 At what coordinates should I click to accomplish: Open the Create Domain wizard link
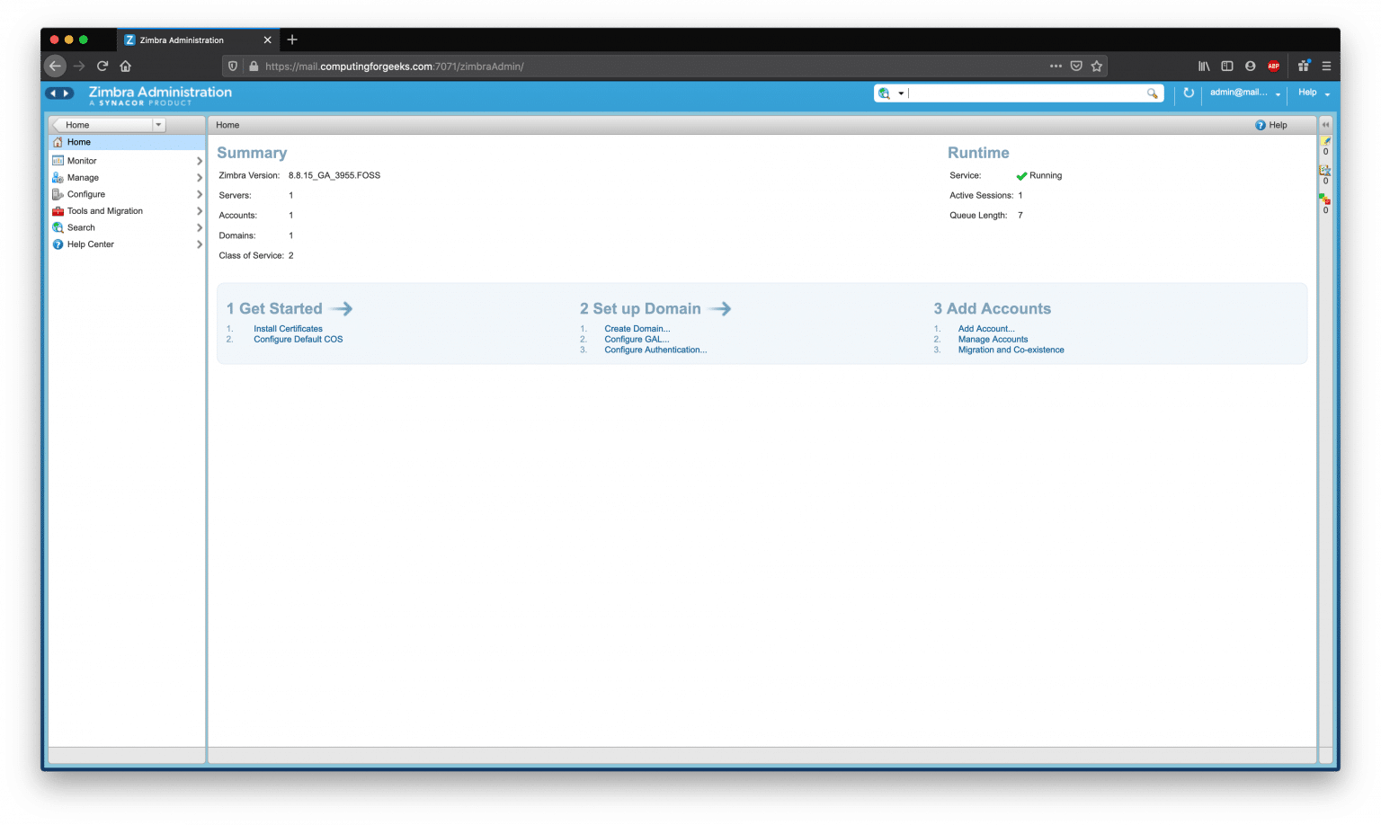(x=637, y=328)
